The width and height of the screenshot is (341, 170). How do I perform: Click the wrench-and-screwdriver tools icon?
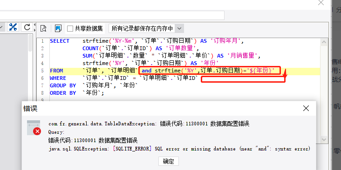tap(13, 27)
